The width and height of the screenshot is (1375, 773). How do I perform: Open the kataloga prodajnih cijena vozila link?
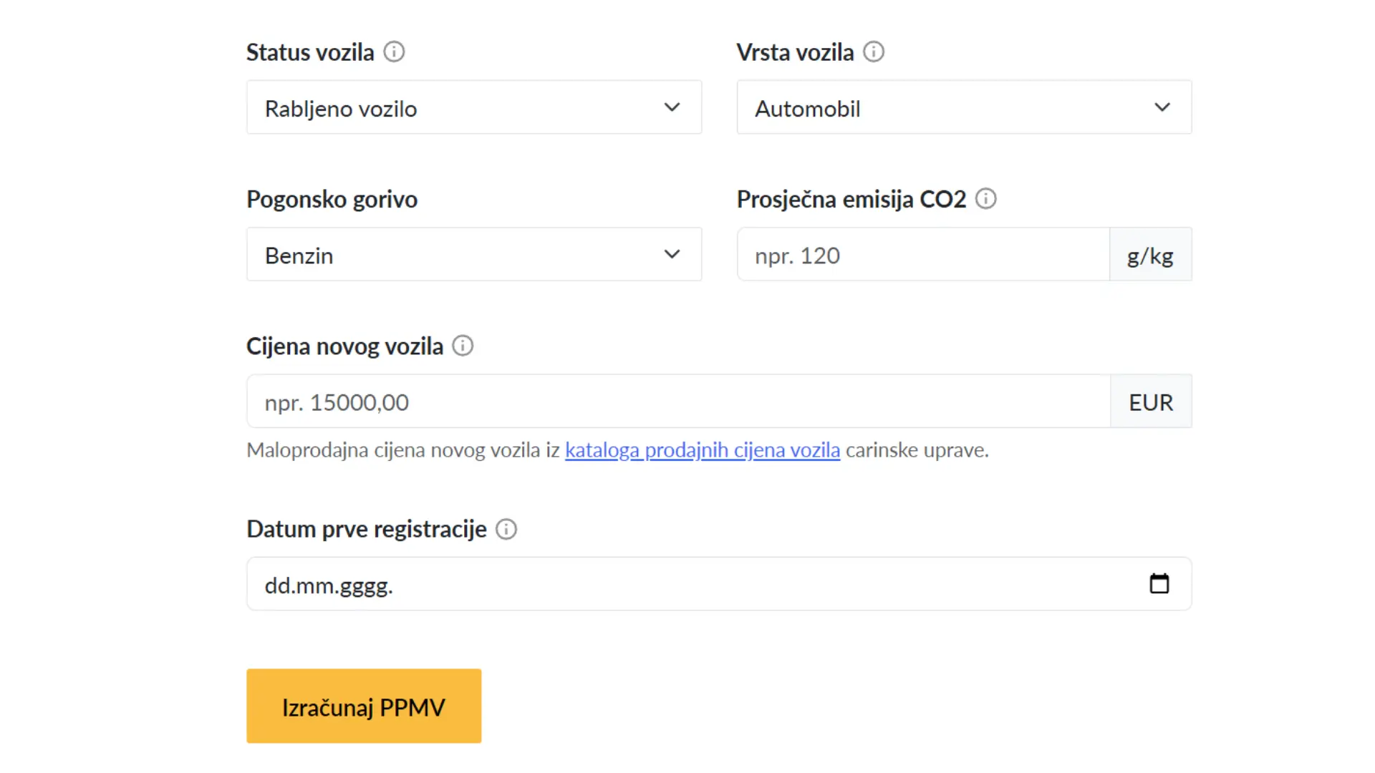pos(702,450)
